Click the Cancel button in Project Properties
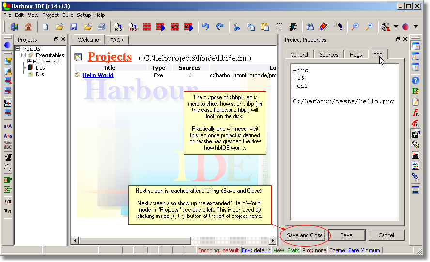 coord(386,235)
